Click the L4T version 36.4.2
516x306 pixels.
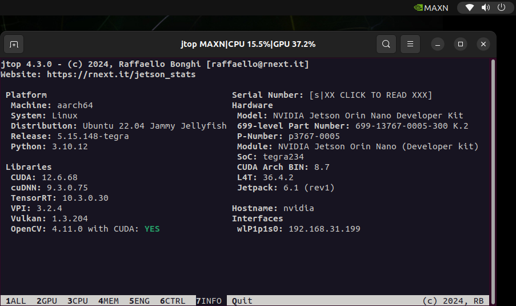[x=278, y=177]
